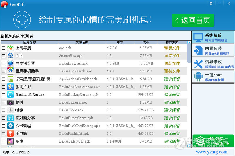Click the 面对面分享 app icon
235x156 pixels.
click(10, 118)
